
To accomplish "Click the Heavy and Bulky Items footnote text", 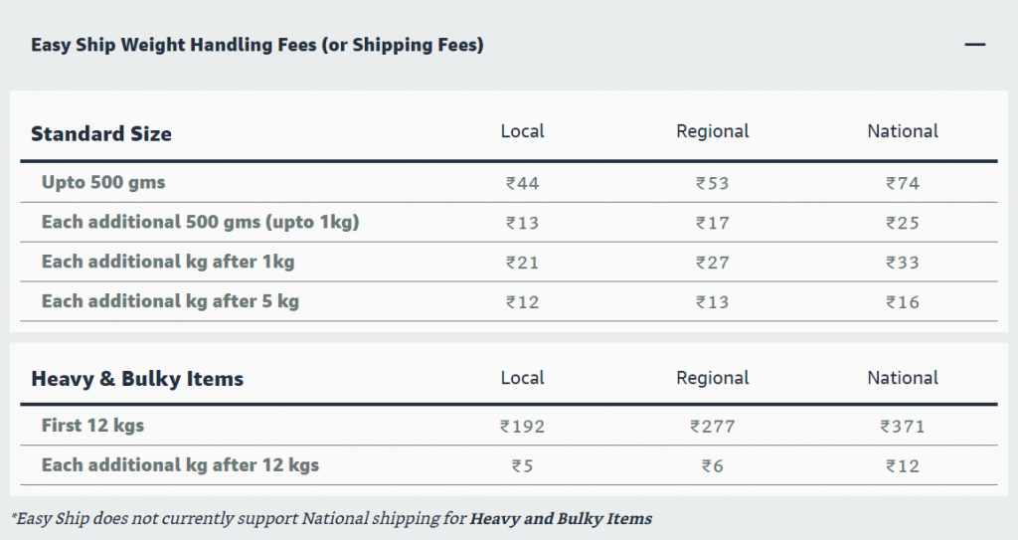I will 561,518.
